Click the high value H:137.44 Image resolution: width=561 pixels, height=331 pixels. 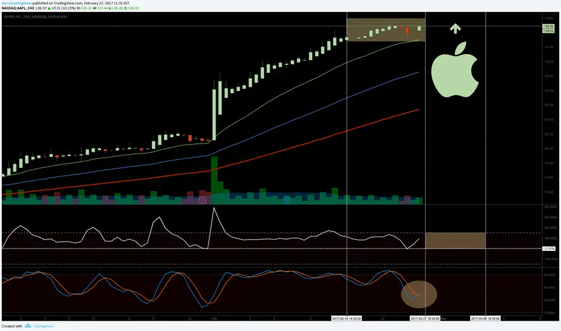(x=101, y=8)
